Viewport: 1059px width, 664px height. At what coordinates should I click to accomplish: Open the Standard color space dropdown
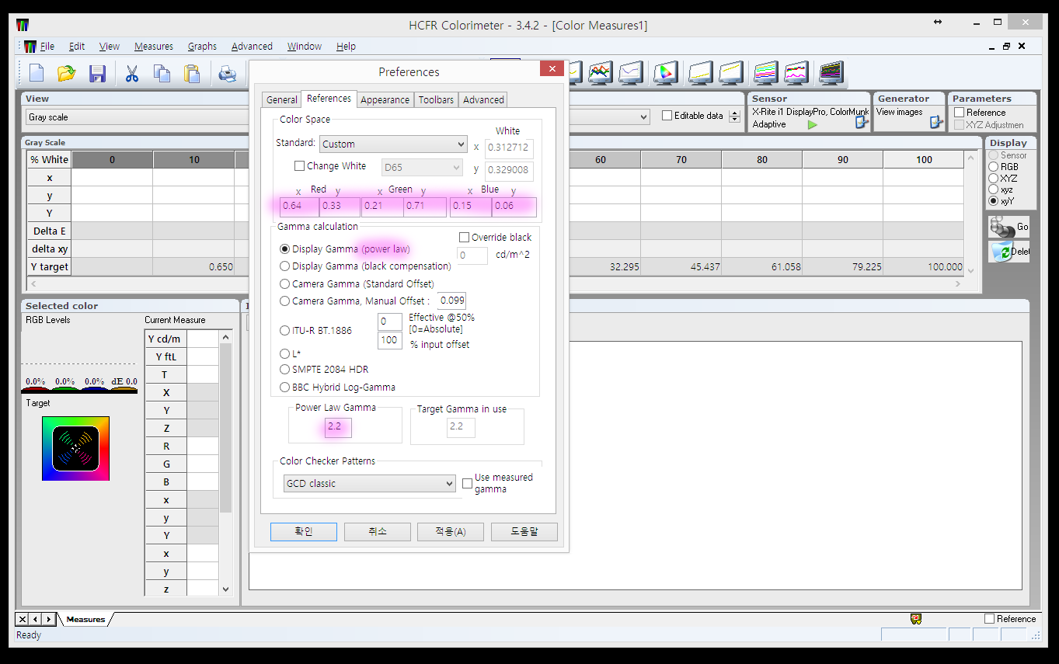[393, 144]
